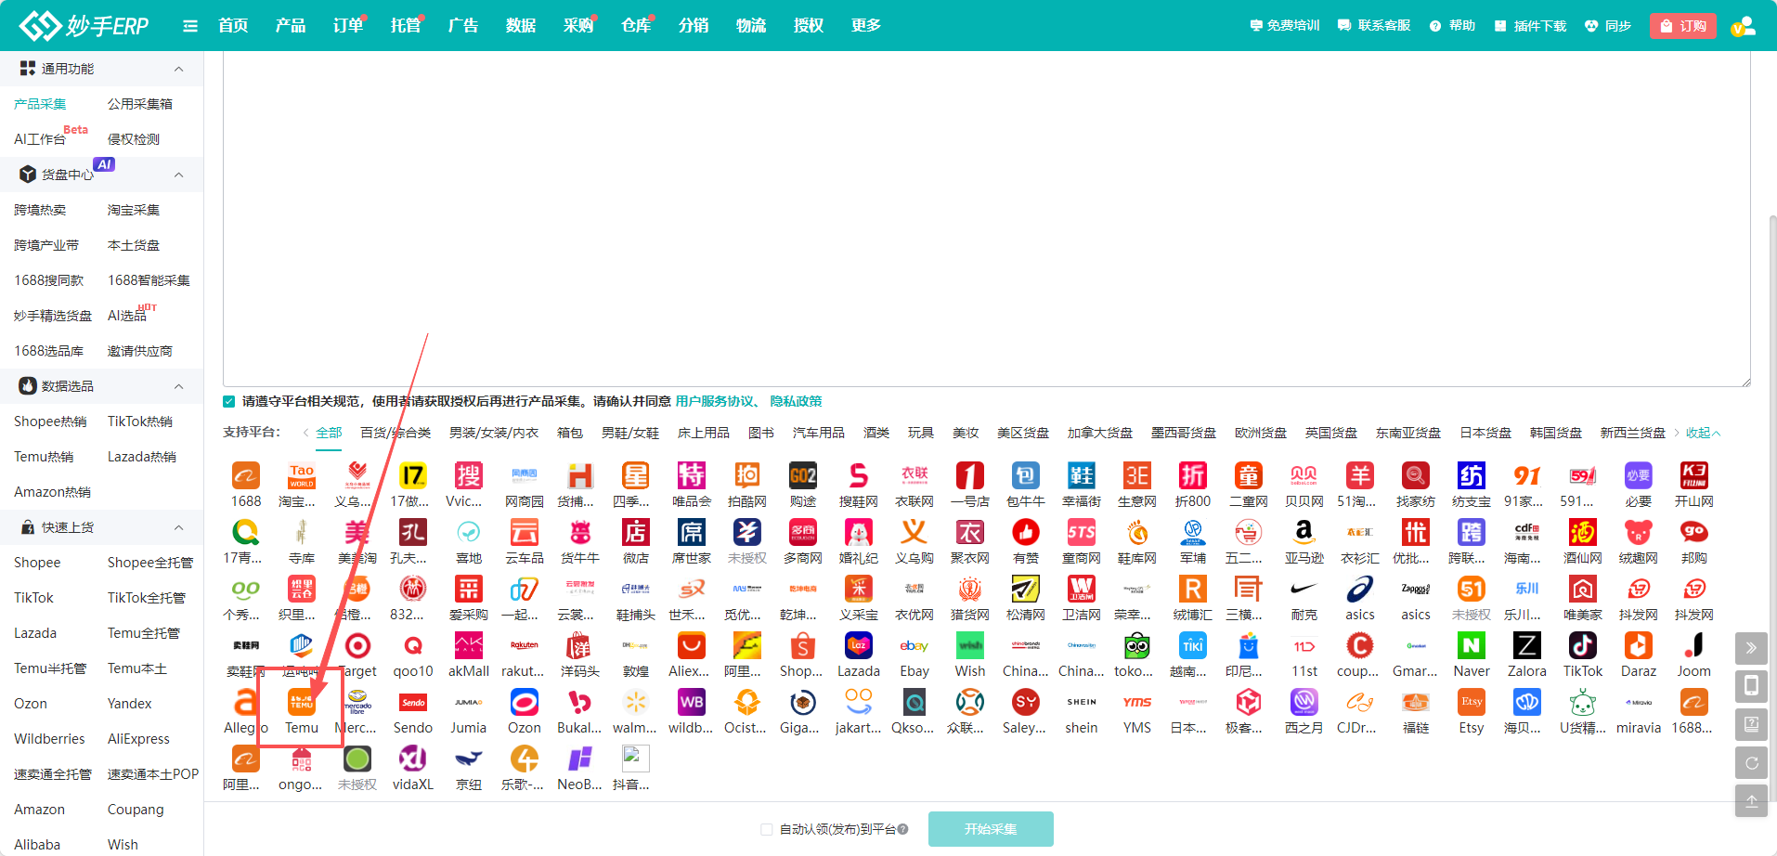
Task: Choose the Temu platform icon
Action: coord(302,703)
